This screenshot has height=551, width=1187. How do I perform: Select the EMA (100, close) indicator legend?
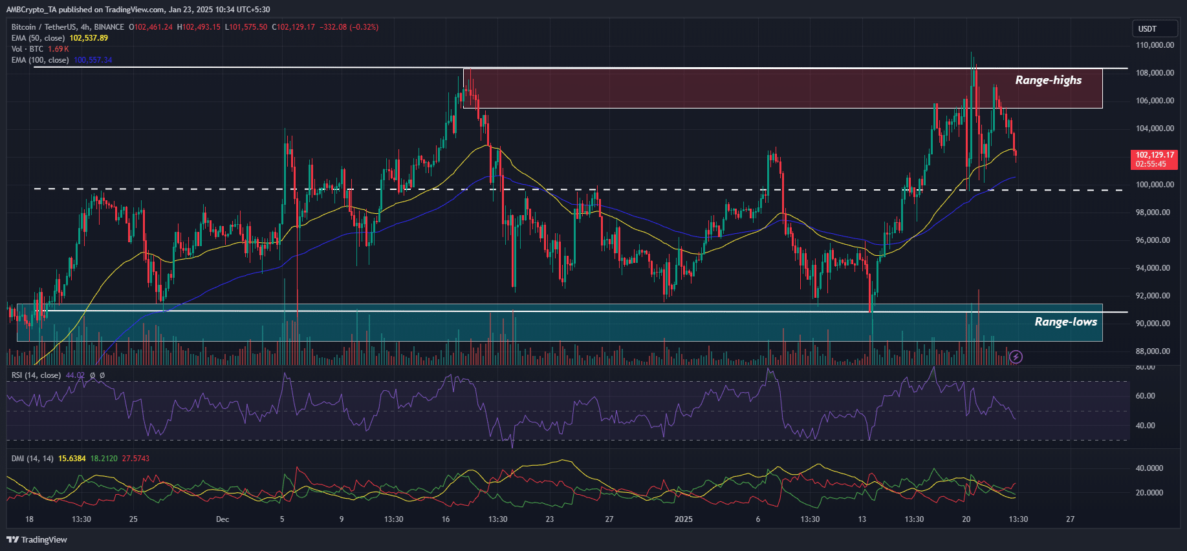[40, 60]
